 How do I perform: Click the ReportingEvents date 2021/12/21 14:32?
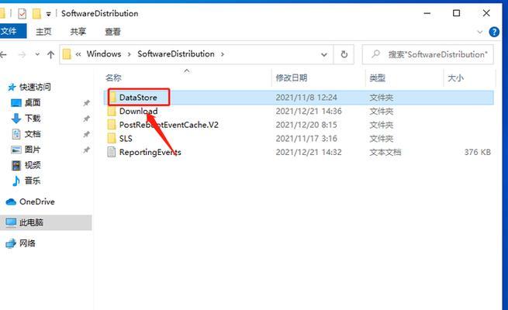click(309, 152)
